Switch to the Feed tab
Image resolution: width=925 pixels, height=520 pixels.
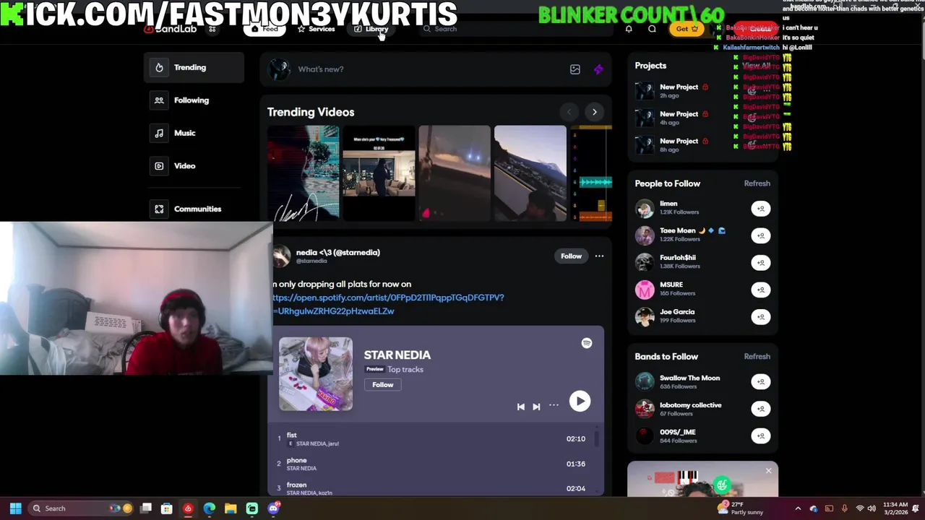pyautogui.click(x=264, y=29)
